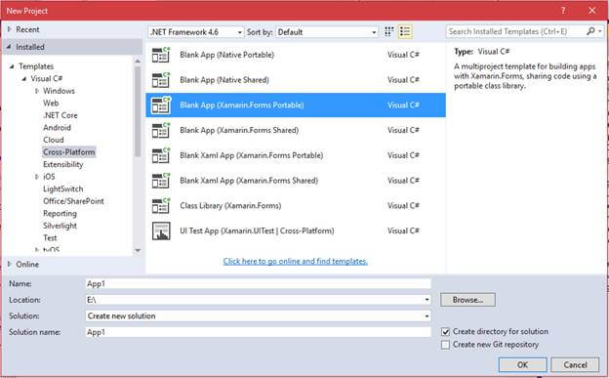Screen dimensions: 609x378
Task: Open the Location dropdown
Action: (426, 300)
